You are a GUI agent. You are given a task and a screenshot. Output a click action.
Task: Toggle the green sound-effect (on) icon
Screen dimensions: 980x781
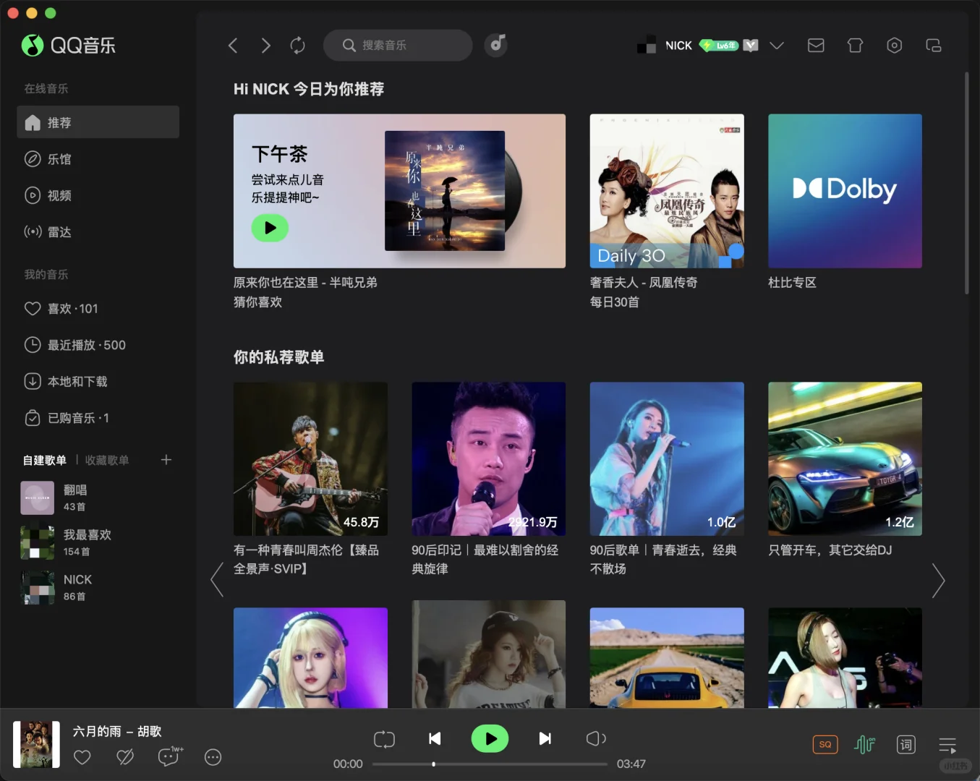pos(865,744)
